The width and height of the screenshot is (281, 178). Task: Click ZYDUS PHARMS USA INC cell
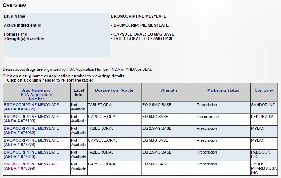(264, 168)
